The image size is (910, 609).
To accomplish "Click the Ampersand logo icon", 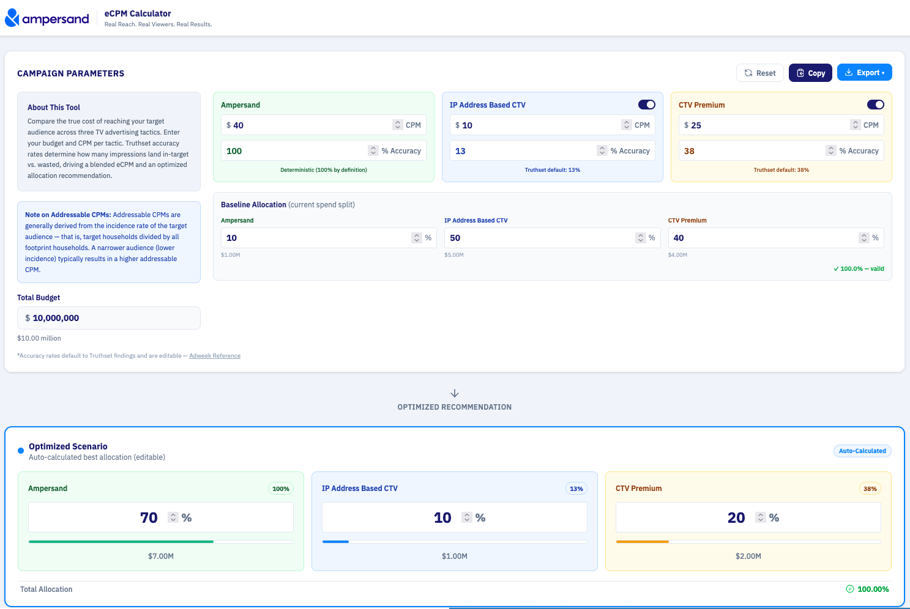I will point(12,18).
